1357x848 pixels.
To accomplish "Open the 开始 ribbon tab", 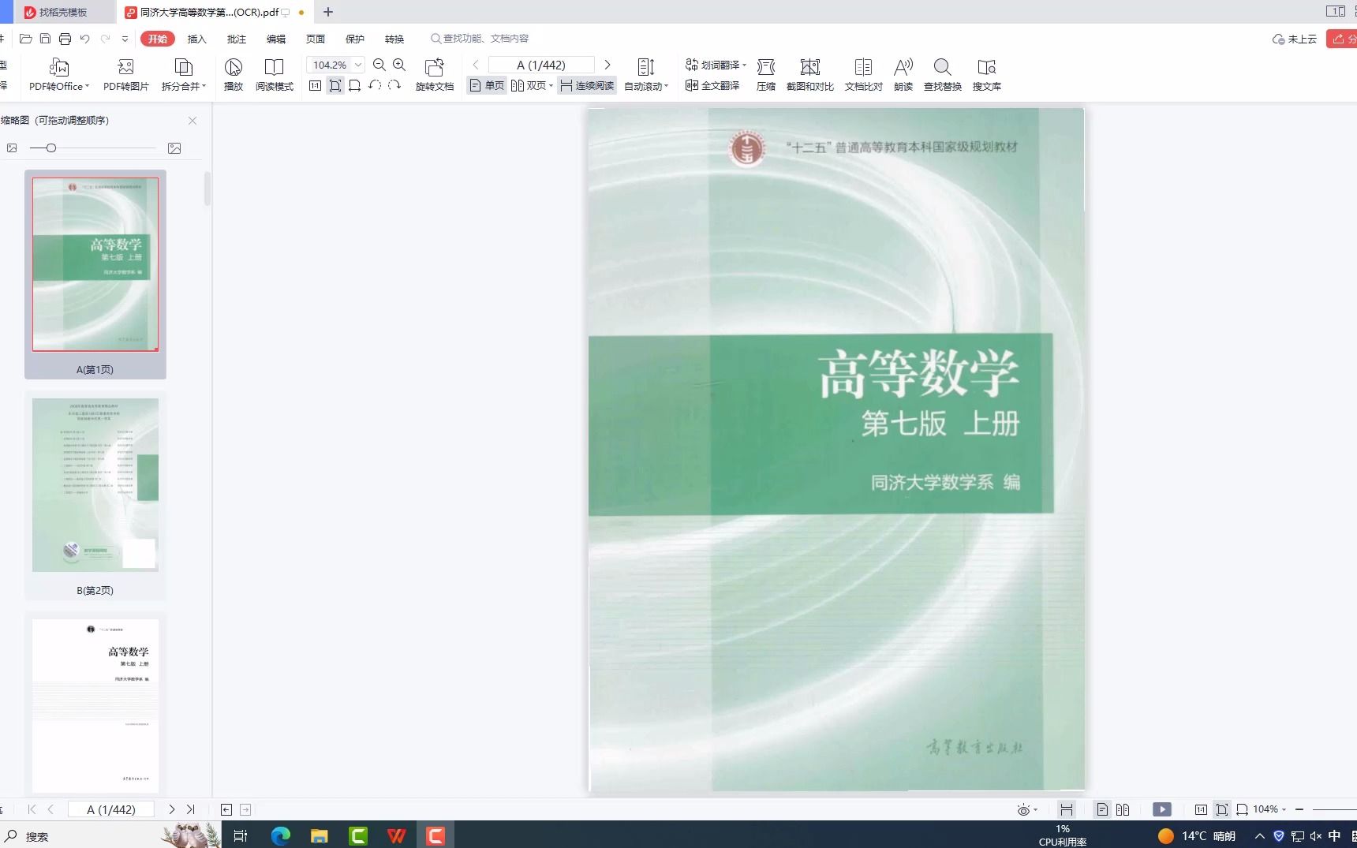I will pyautogui.click(x=158, y=39).
